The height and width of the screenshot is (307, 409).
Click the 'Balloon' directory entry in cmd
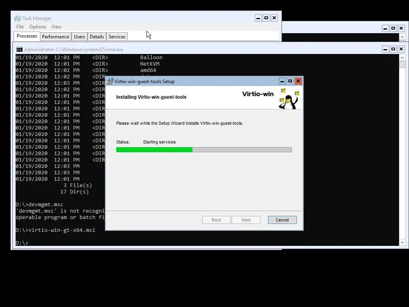(151, 58)
